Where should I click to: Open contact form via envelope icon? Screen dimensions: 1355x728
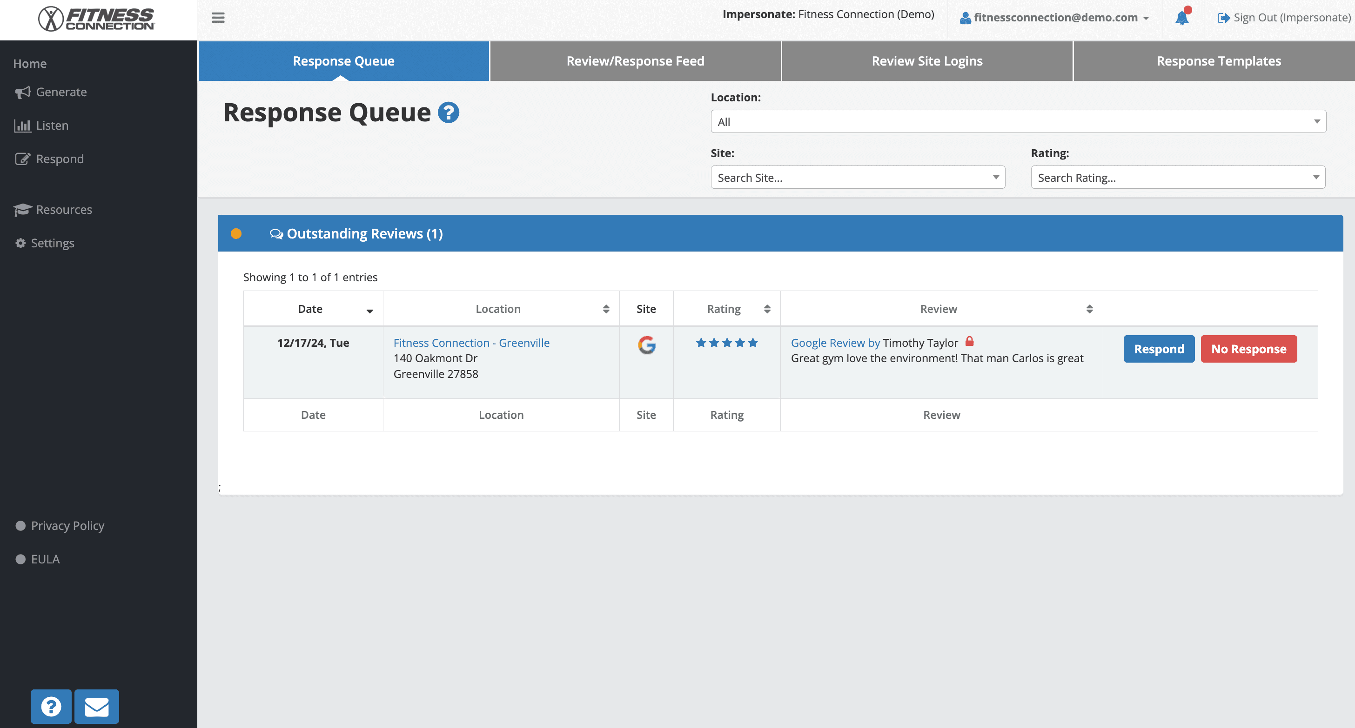tap(96, 707)
